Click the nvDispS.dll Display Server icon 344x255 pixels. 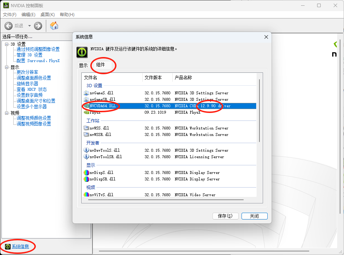[86, 173]
